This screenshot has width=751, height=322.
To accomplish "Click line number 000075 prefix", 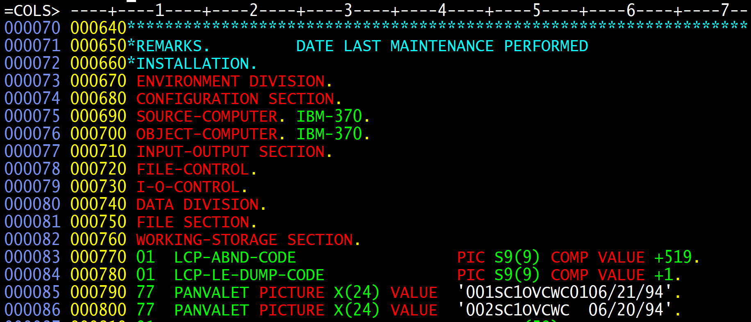I will [32, 116].
